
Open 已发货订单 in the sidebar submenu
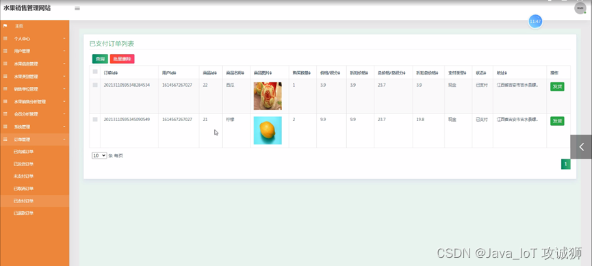(23, 164)
